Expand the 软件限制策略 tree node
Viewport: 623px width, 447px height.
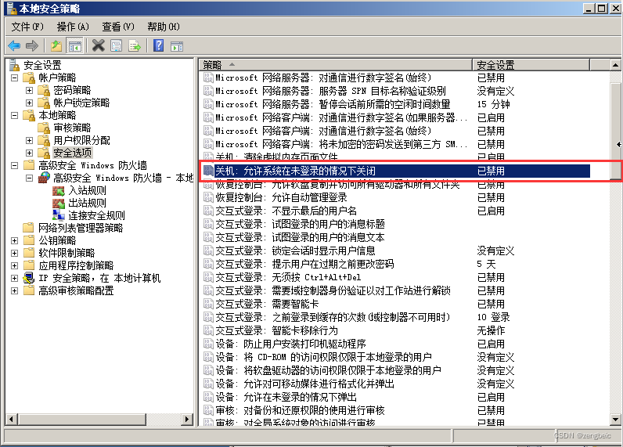pos(15,253)
